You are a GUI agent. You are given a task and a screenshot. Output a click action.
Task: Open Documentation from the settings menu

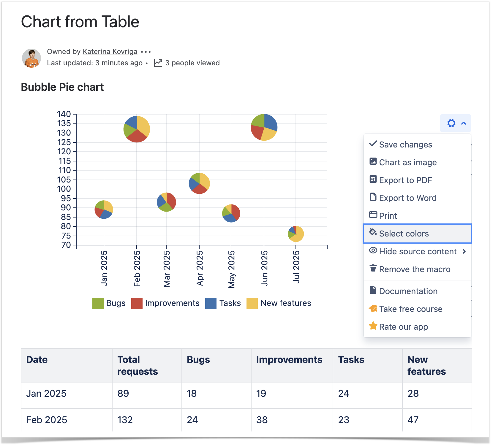[408, 291]
